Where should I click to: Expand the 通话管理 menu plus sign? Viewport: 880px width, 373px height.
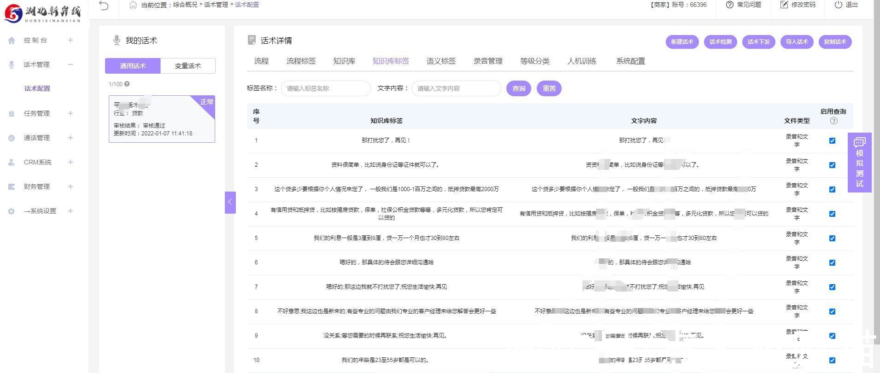pyautogui.click(x=70, y=138)
